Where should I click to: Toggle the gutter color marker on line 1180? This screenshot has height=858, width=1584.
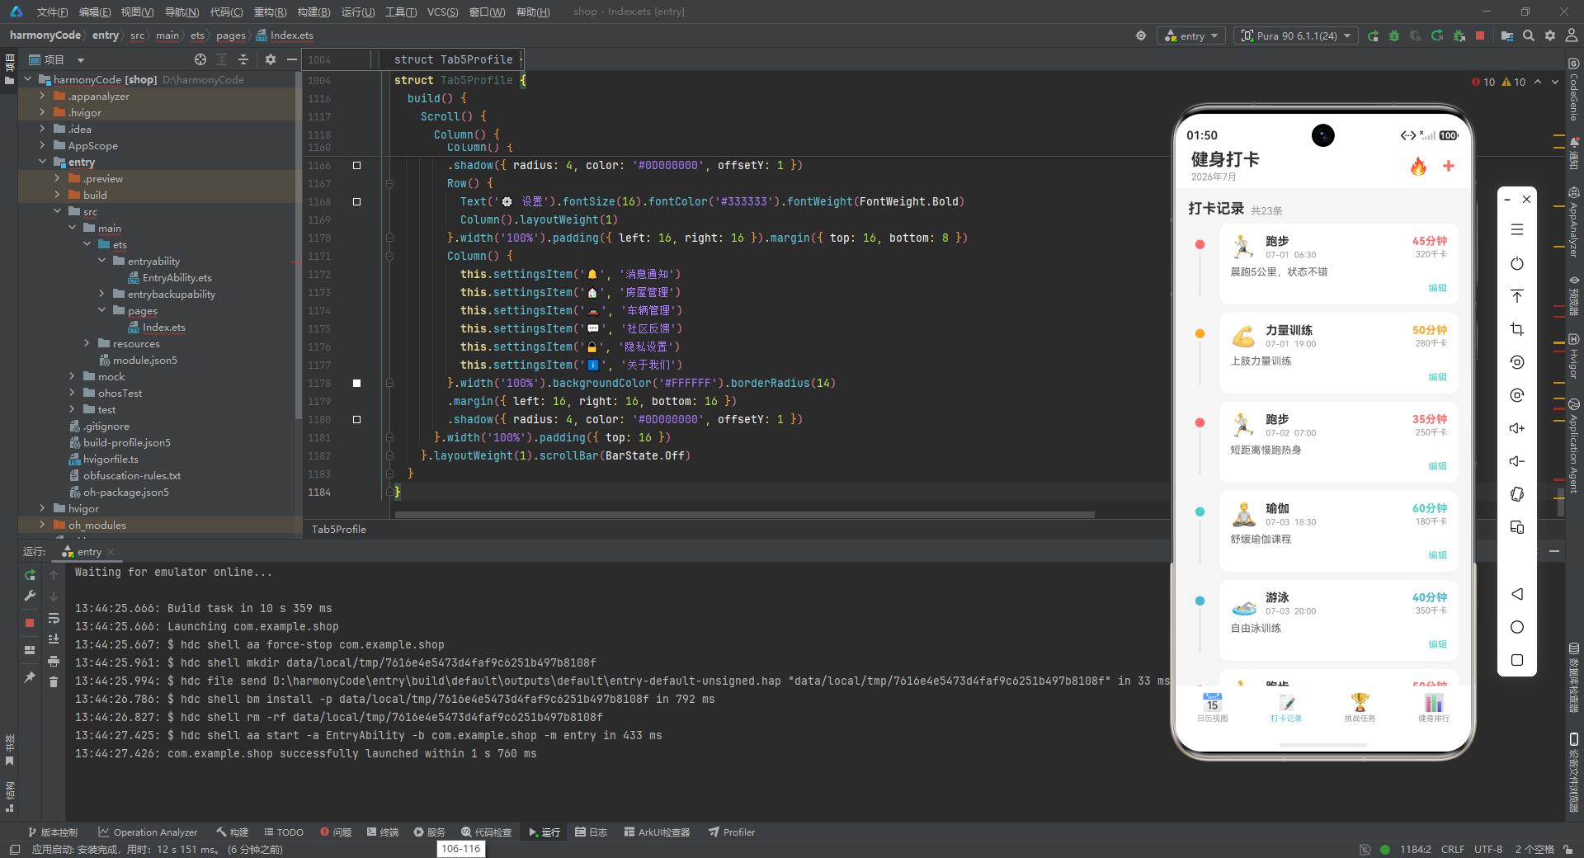(357, 419)
